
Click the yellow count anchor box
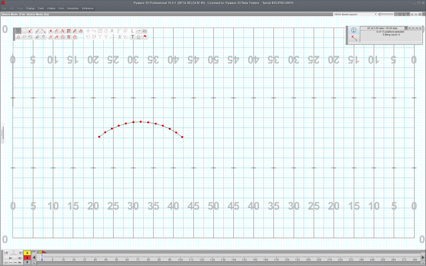[27, 253]
